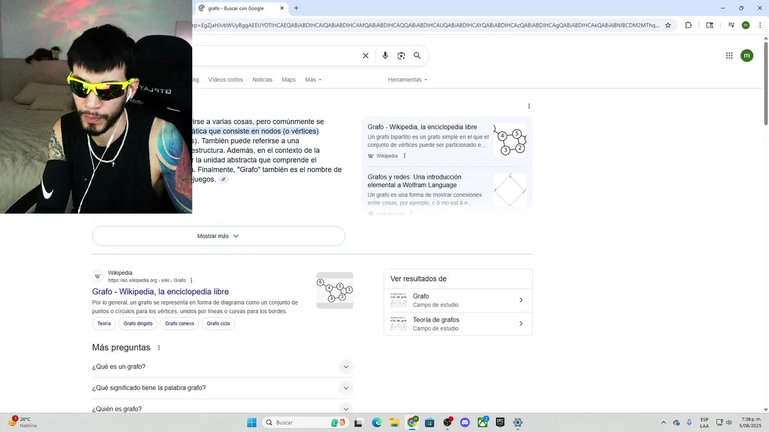Bookmark this page with the star icon
The width and height of the screenshot is (769, 432).
click(668, 25)
